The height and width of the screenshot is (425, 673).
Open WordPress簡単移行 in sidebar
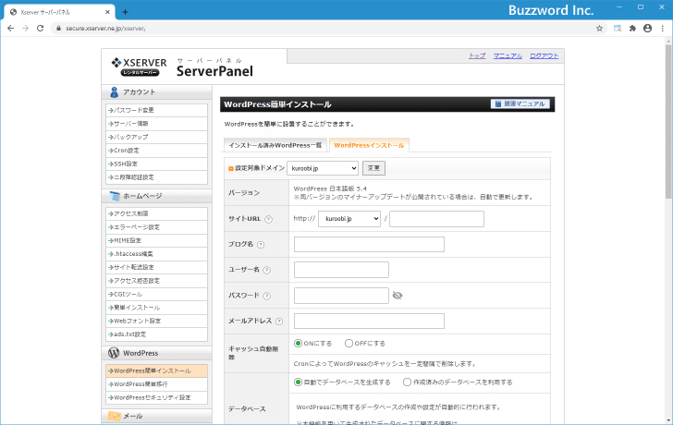tap(156, 384)
